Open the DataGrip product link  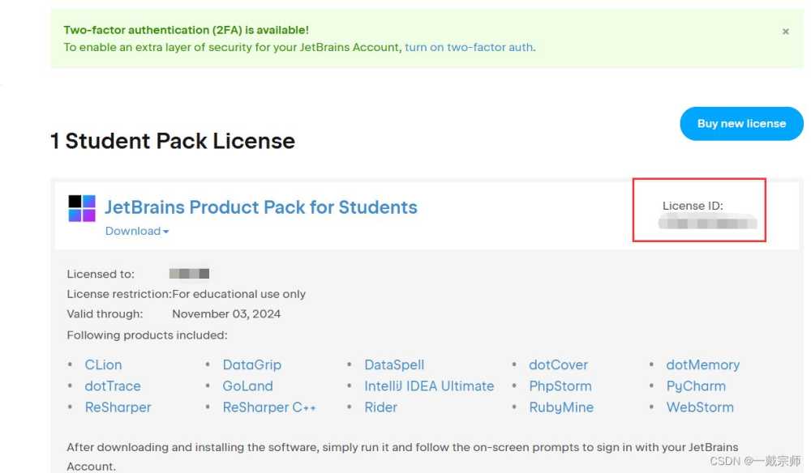(x=252, y=364)
